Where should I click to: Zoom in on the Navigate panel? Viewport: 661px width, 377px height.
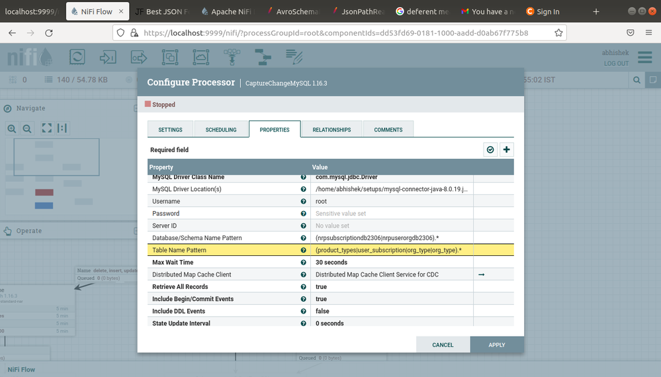click(x=12, y=128)
